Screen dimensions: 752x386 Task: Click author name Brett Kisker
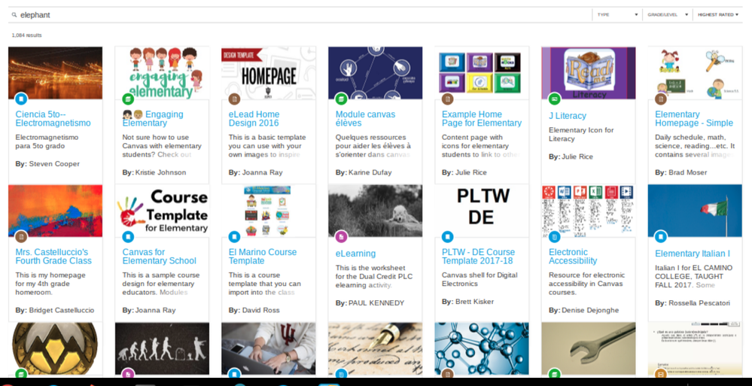(474, 302)
